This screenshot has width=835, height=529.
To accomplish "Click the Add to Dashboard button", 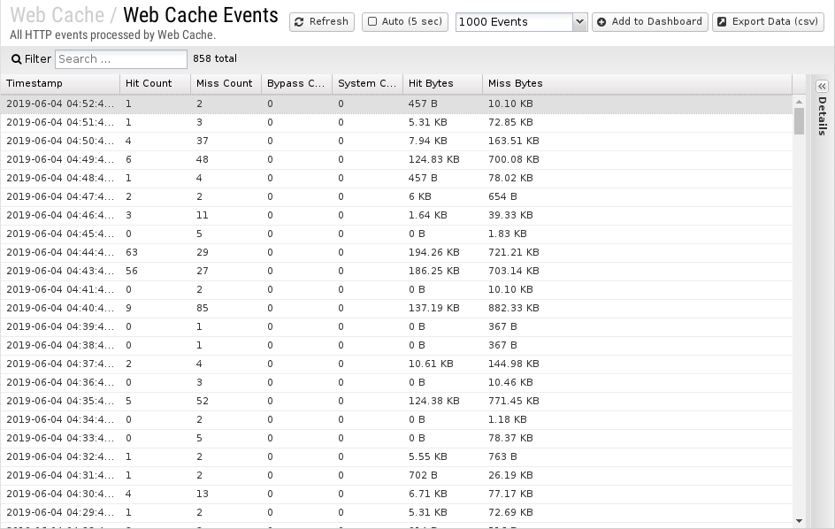I will 649,22.
